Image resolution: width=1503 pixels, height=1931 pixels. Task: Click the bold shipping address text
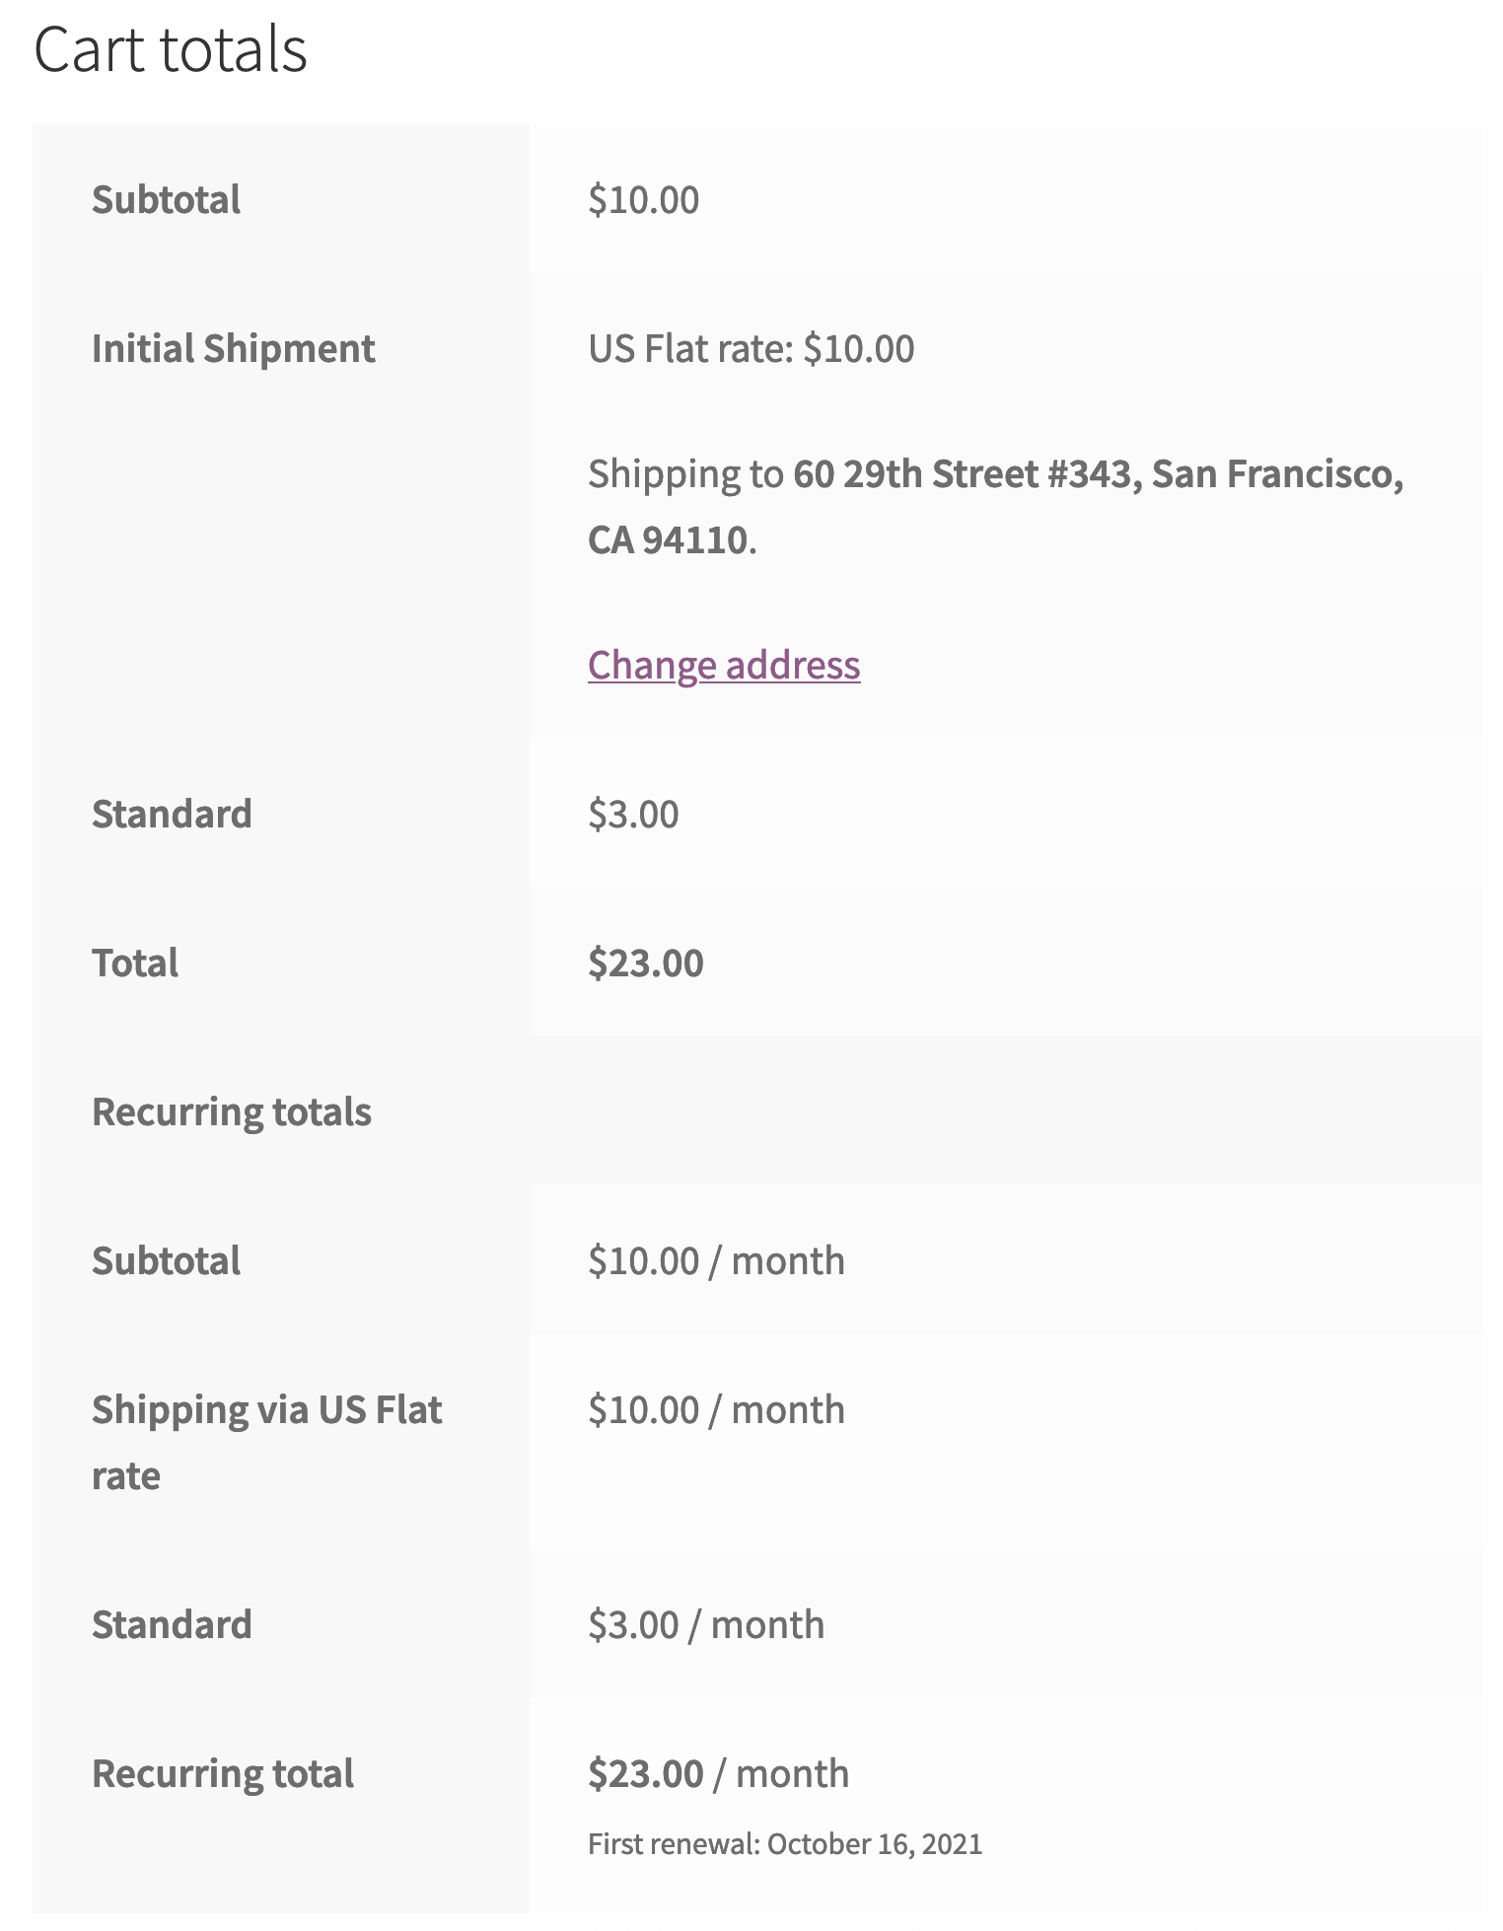1097,474
